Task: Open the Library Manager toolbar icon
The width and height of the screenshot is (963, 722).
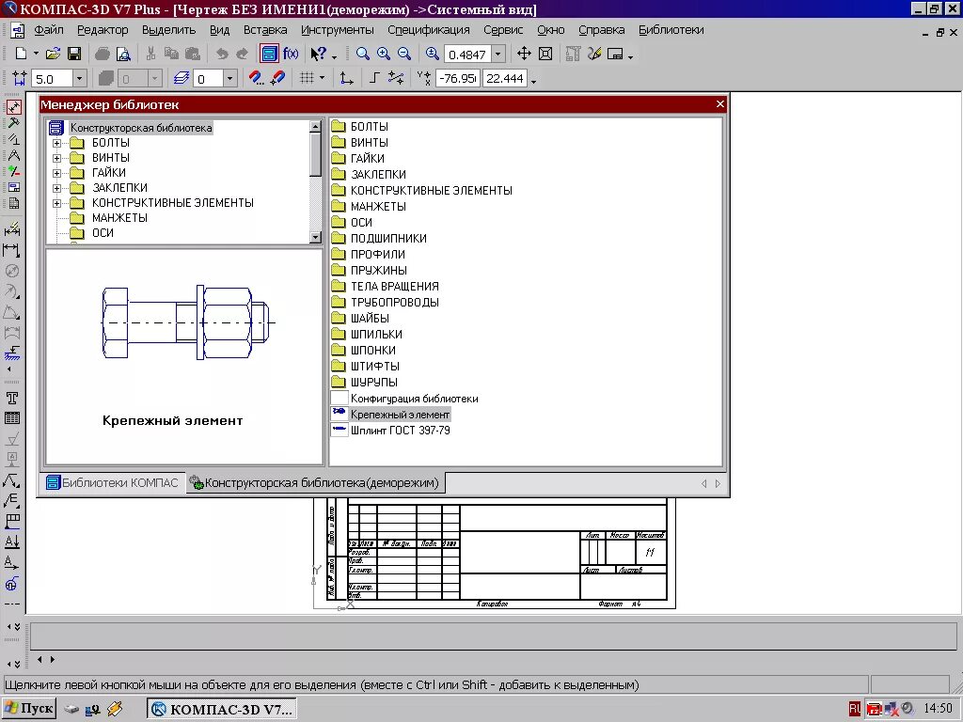Action: 269,54
